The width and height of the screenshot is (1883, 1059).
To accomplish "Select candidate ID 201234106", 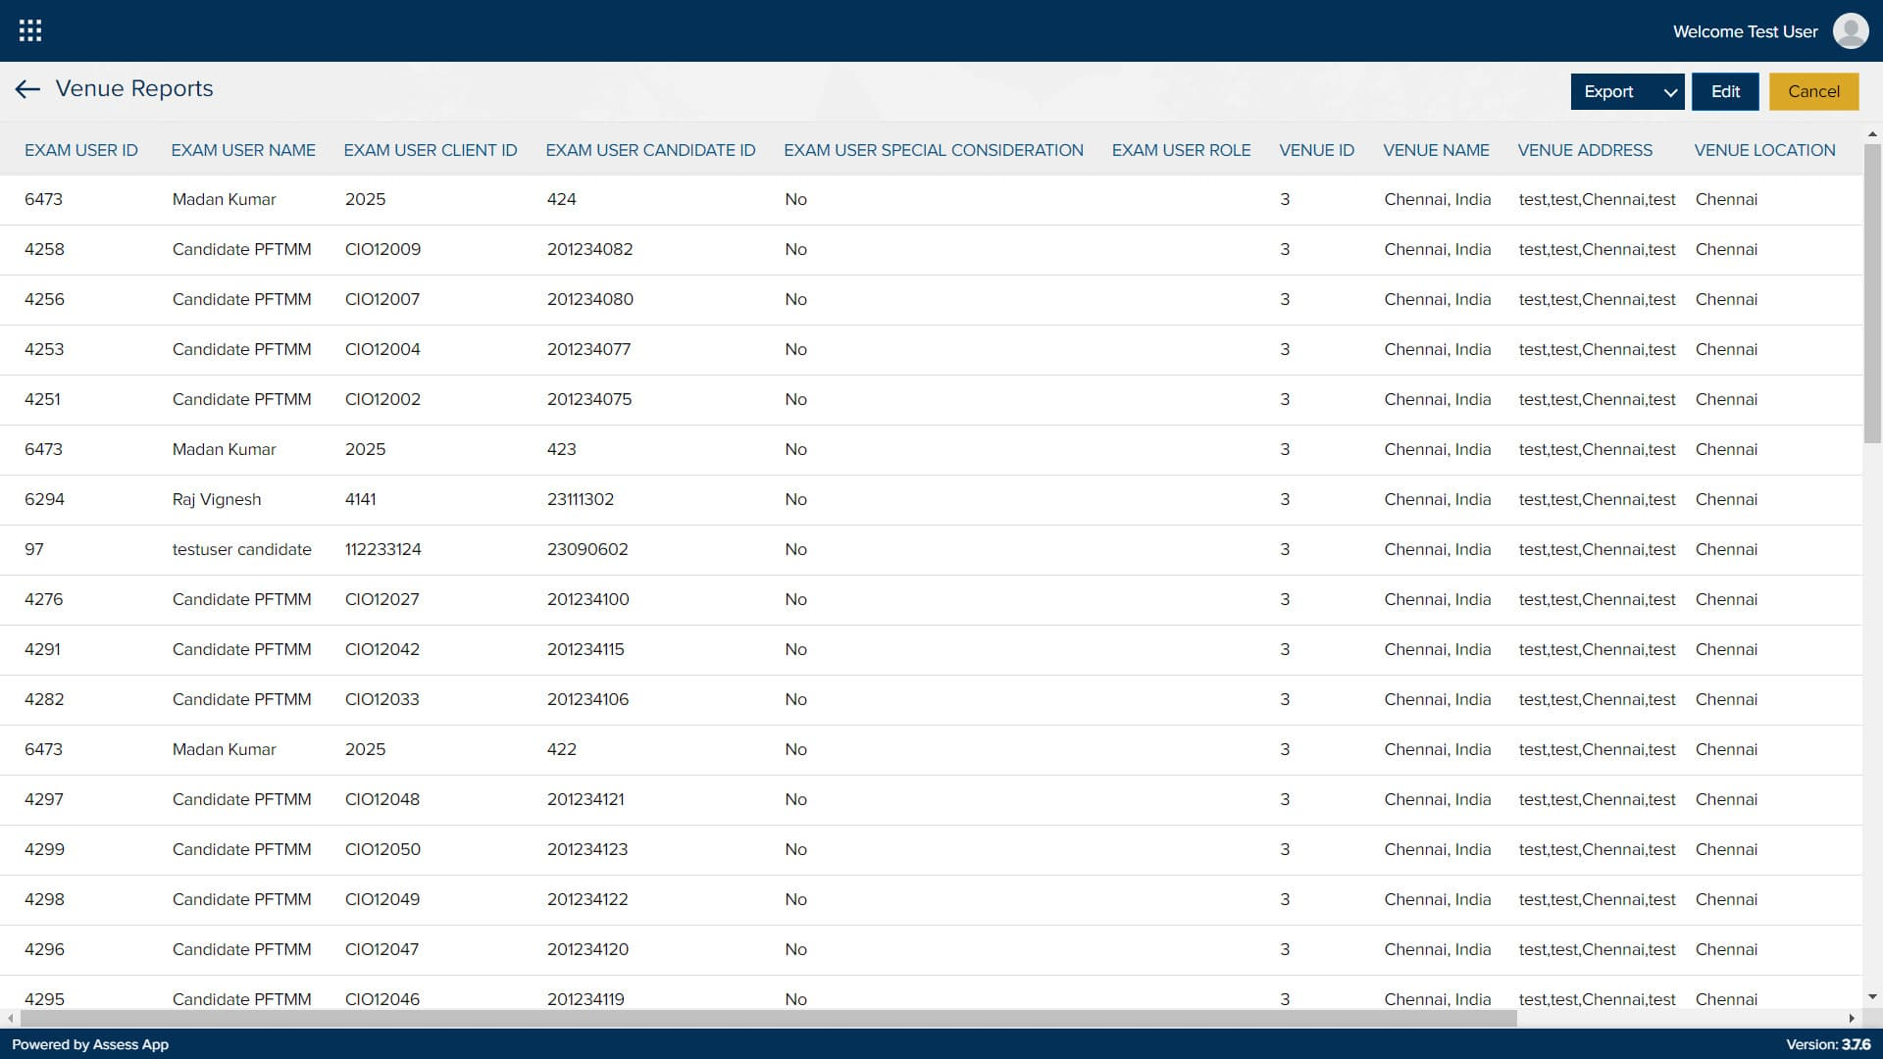I will tap(587, 699).
